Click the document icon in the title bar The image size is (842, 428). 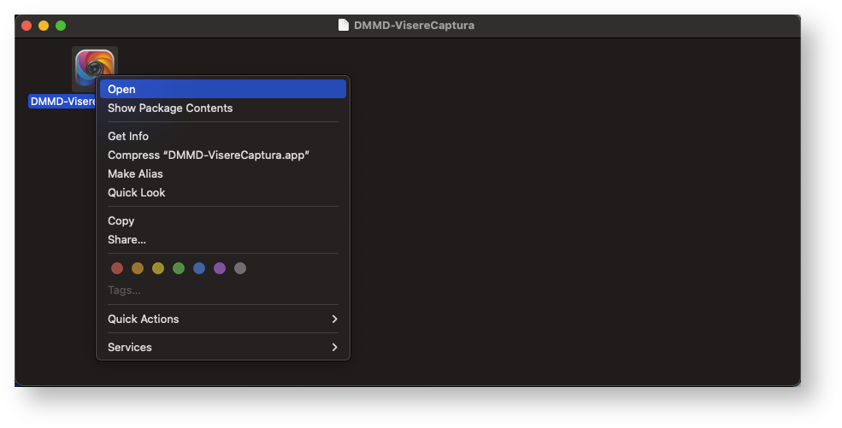tap(344, 26)
